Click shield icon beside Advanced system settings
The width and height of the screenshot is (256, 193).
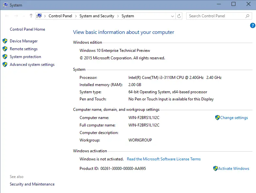pos(5,65)
